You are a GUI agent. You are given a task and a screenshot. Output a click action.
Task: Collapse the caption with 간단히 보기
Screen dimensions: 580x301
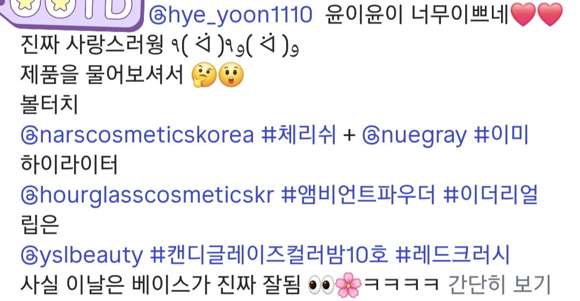[499, 285]
